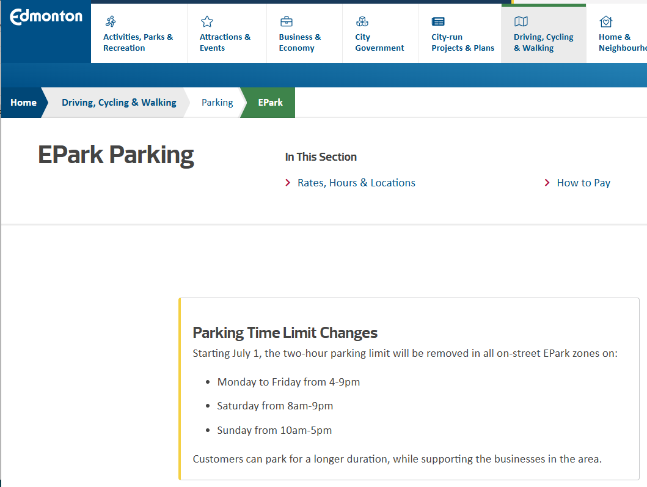Open the Business & Economy menu label
647x487 pixels.
299,42
